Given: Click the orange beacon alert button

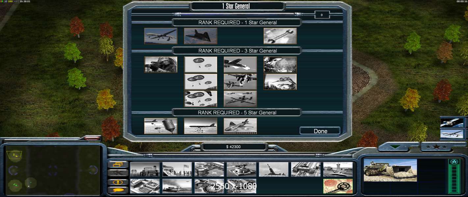Looking at the screenshot, I should tap(118, 182).
